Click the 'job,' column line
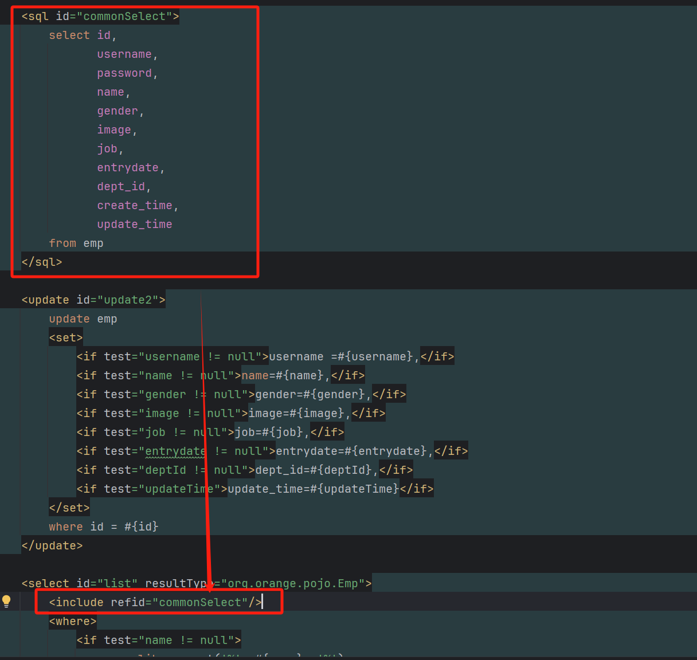 point(110,148)
